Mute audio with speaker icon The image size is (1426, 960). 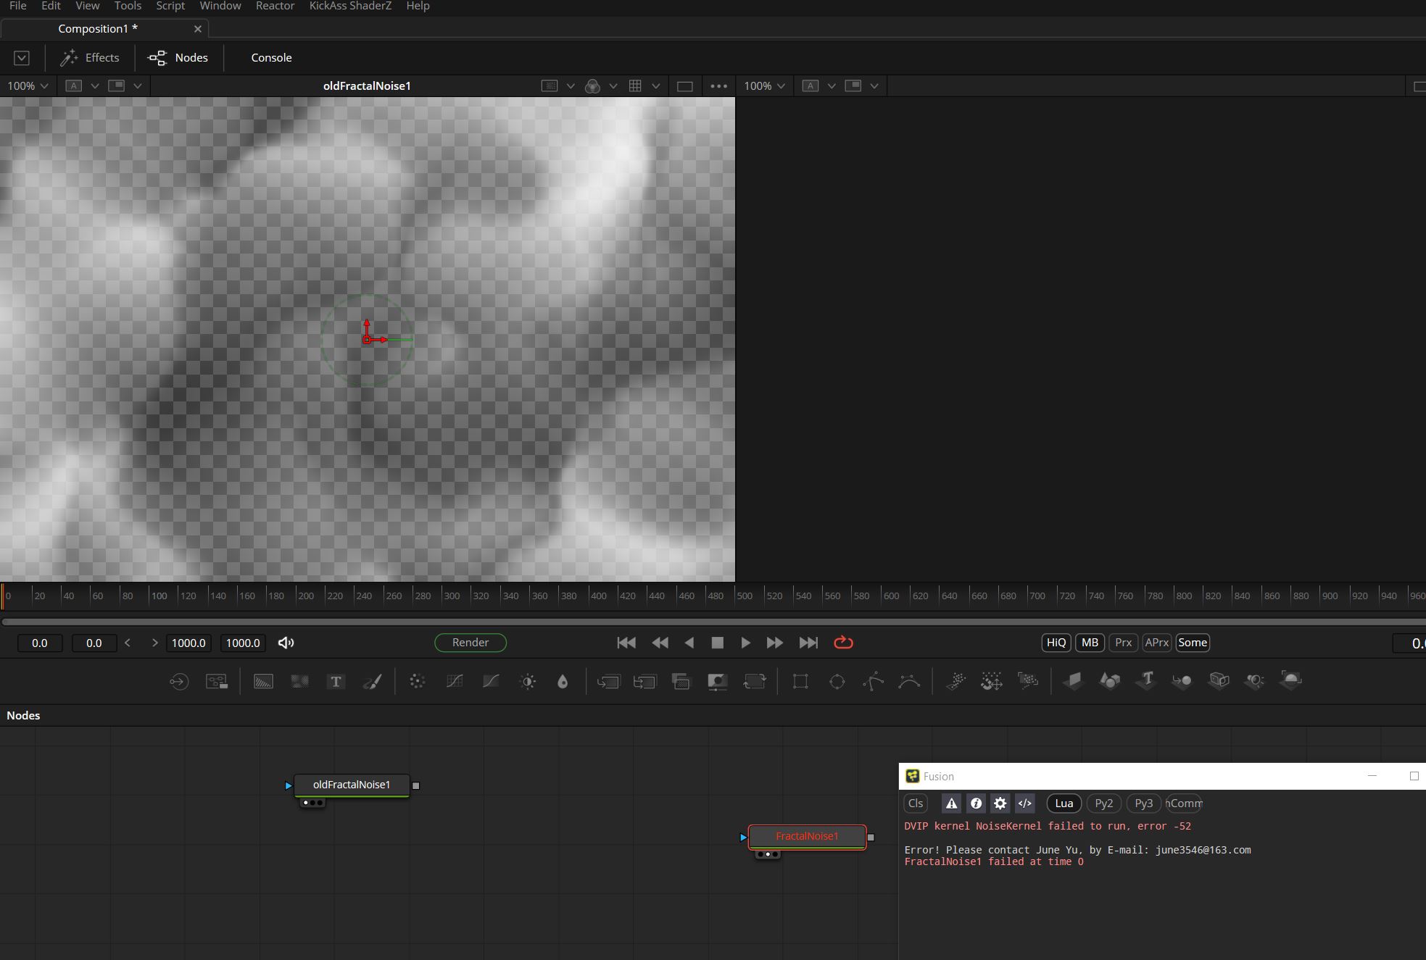coord(286,643)
